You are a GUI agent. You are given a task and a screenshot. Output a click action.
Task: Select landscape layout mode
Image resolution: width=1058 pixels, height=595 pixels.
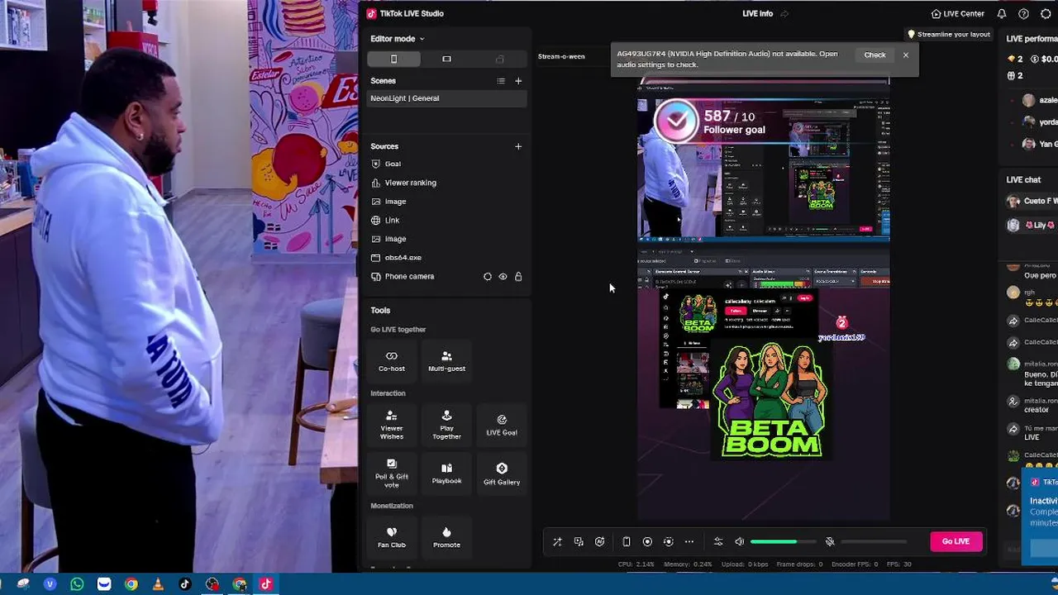[446, 59]
